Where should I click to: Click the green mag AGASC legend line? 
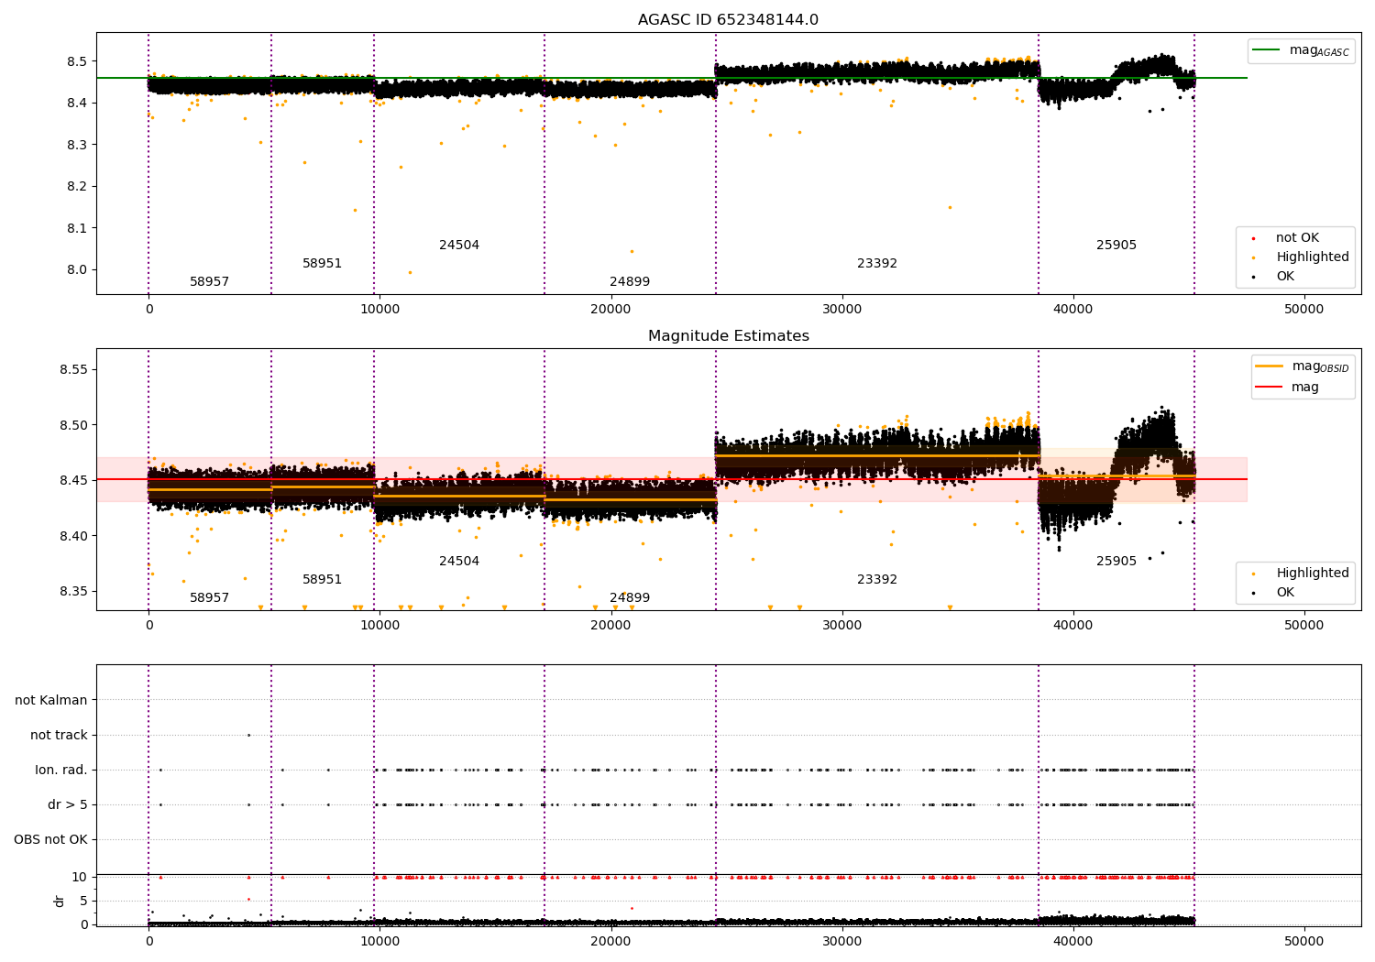point(1266,50)
